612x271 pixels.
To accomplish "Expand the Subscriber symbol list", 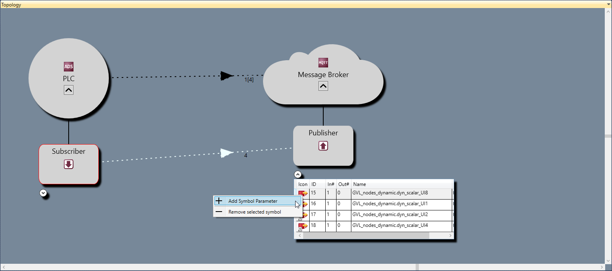I will coord(43,193).
